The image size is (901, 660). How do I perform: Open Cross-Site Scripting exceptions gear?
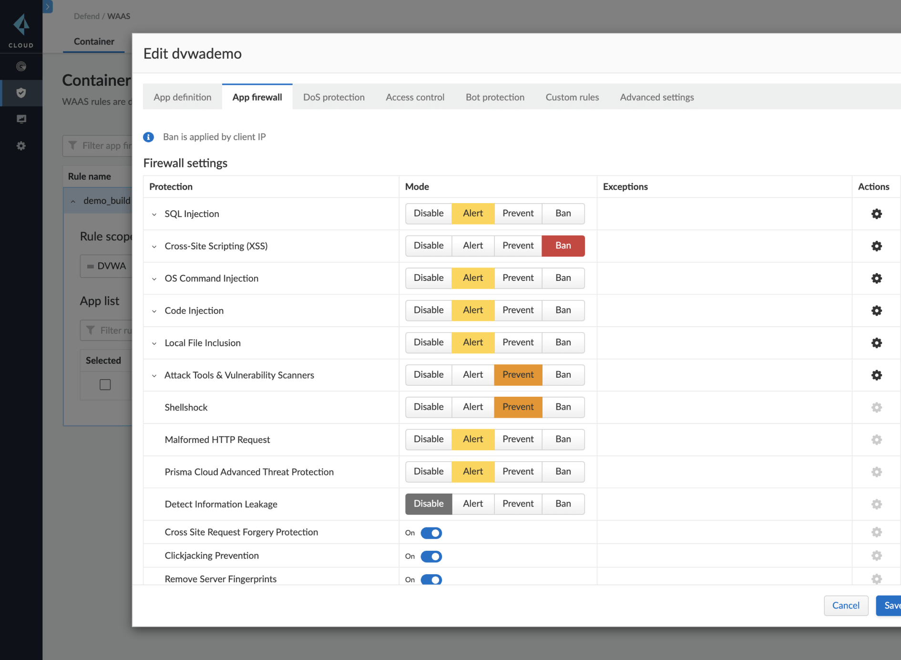coord(876,246)
